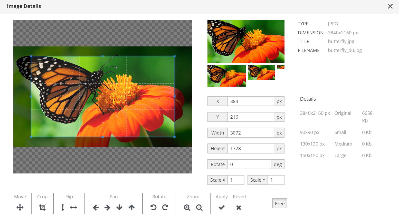Close the Image Details dialog

[x=390, y=6]
